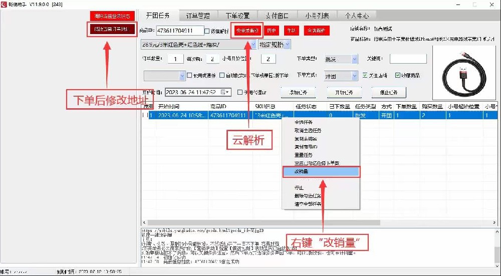Click the 停止任务 button
501x276 pixels.
pos(389,92)
